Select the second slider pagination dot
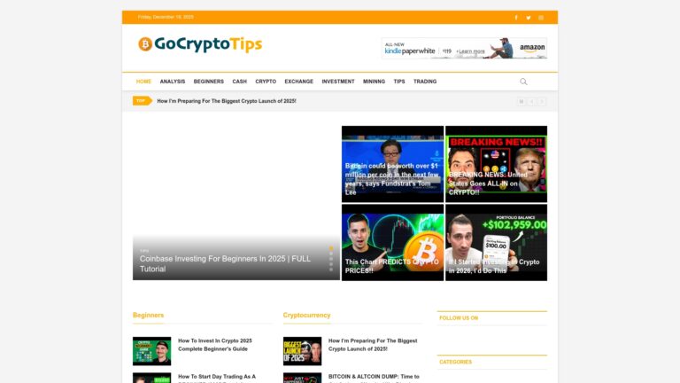This screenshot has height=383, width=680. pos(331,254)
